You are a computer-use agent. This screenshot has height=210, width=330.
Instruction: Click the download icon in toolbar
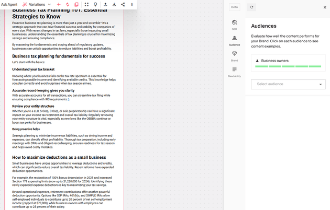(114, 4)
